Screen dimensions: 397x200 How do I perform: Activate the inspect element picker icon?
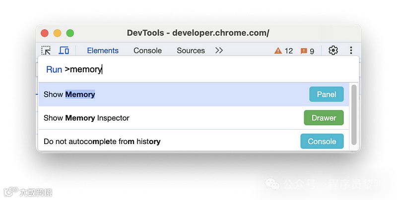(x=46, y=50)
